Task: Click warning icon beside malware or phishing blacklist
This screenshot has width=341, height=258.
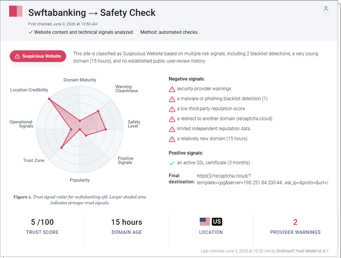Action: (172, 99)
